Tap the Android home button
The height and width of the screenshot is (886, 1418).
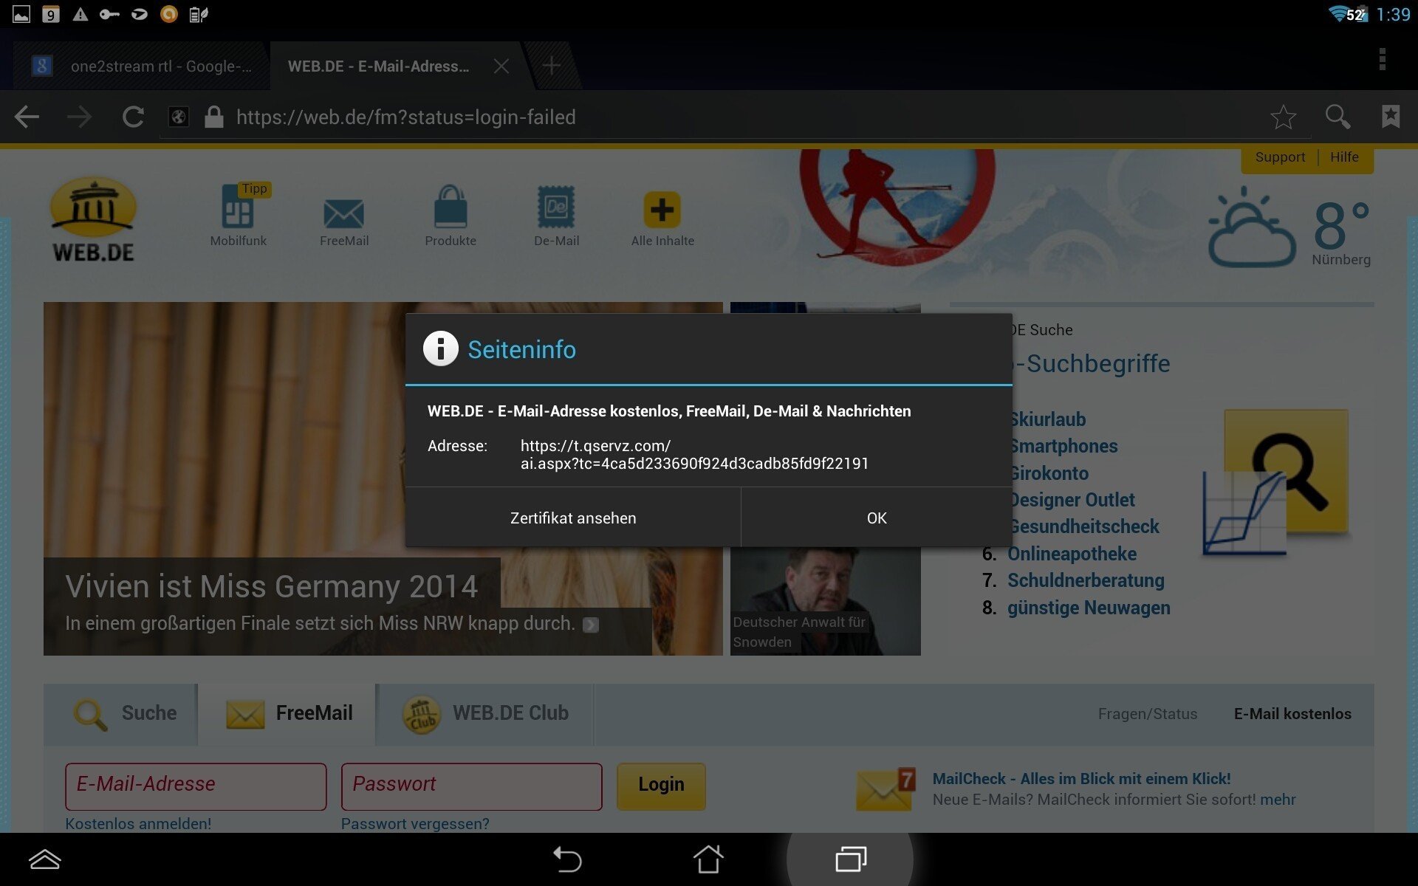pos(708,859)
